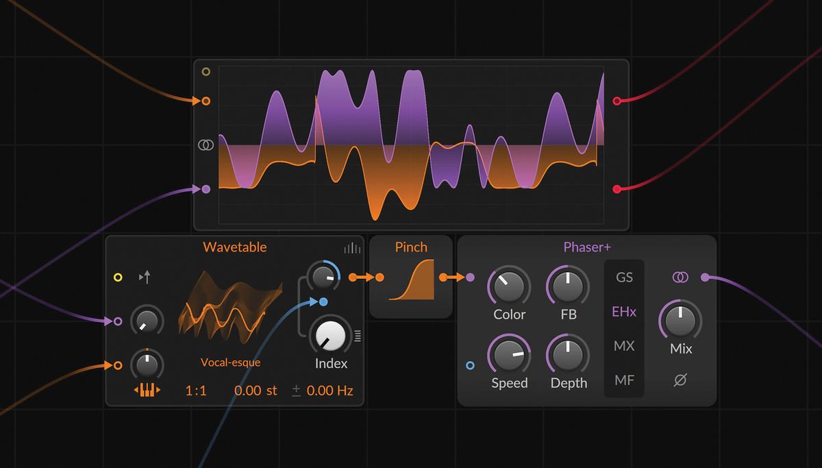Click the Pinch module title
The height and width of the screenshot is (468, 822).
click(411, 247)
